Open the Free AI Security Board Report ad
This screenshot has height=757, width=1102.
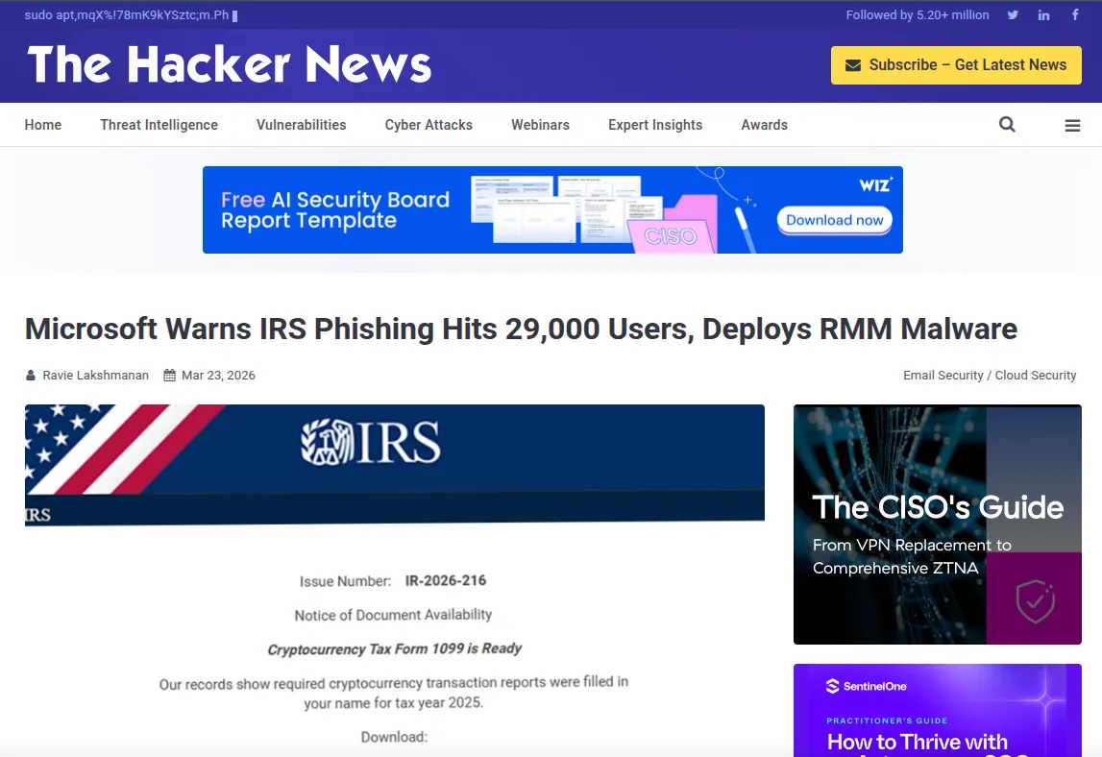(x=552, y=209)
